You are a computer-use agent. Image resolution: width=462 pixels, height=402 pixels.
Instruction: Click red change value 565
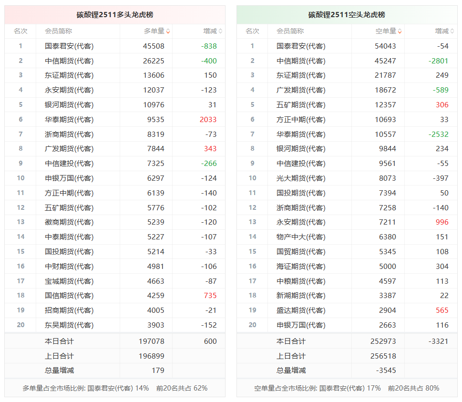point(442,310)
